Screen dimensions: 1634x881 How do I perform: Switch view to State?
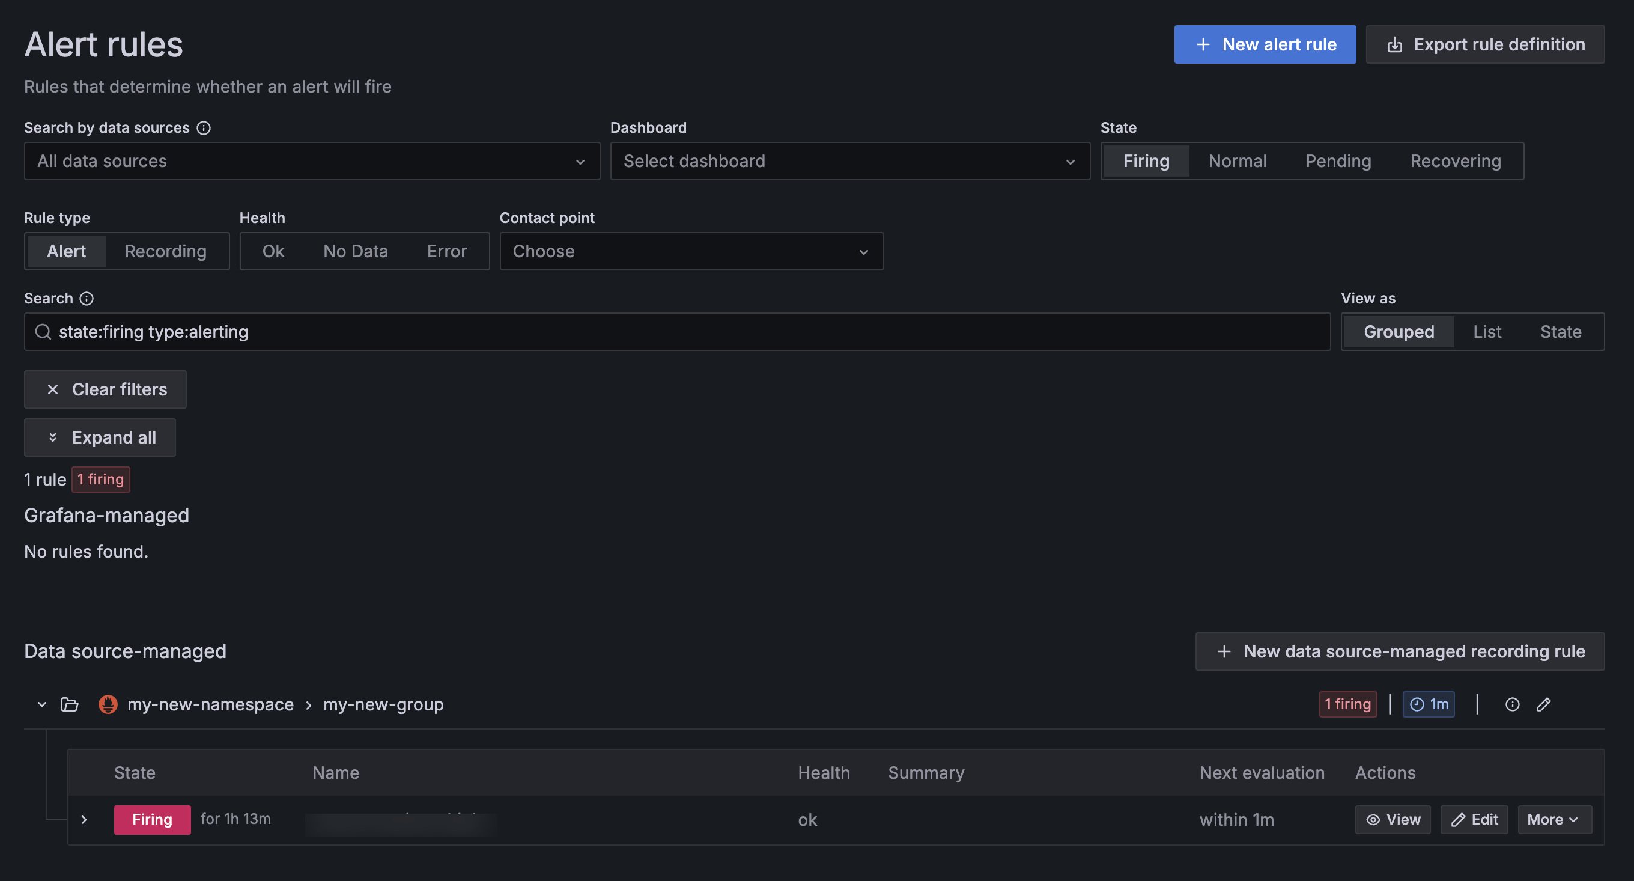[x=1561, y=331]
